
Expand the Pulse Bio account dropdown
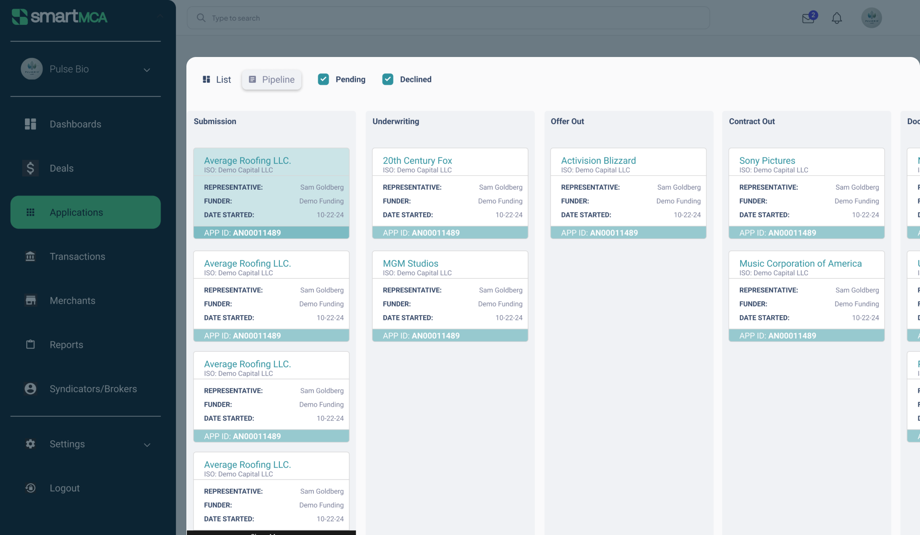[147, 70]
